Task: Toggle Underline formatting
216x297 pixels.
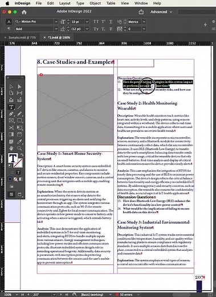Action: pyautogui.click(x=111, y=22)
